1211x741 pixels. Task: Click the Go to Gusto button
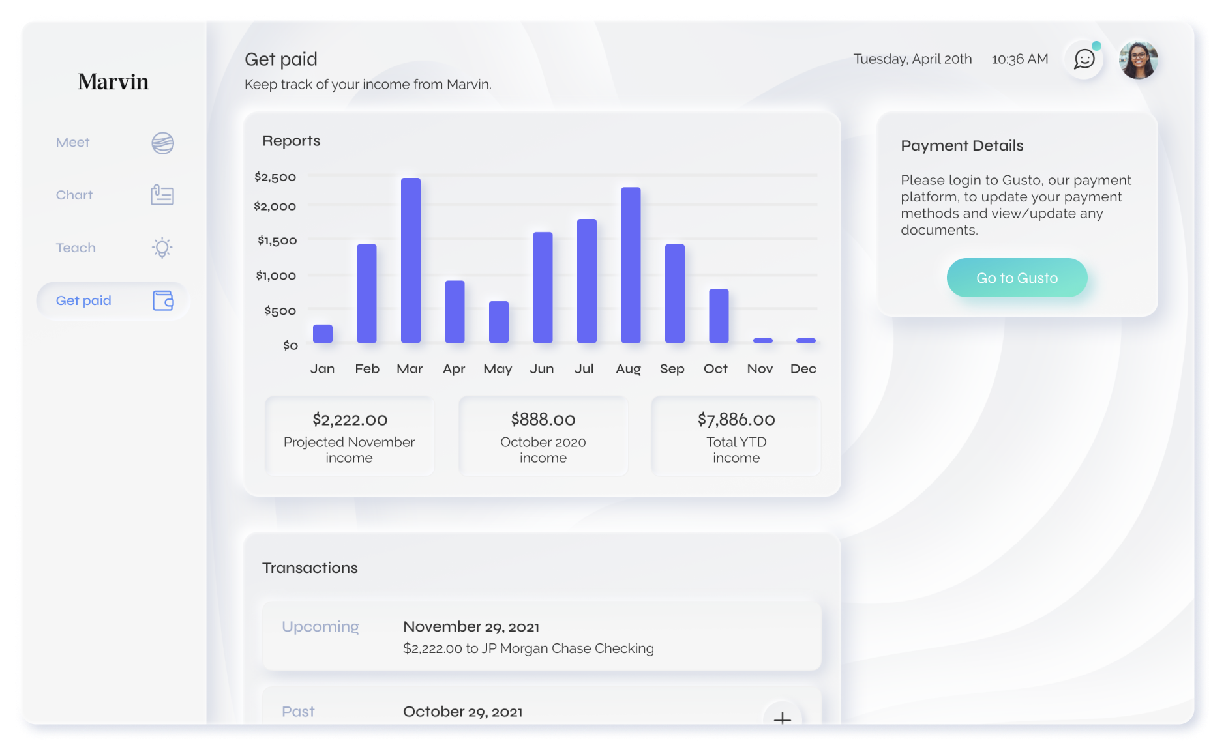click(x=1017, y=278)
